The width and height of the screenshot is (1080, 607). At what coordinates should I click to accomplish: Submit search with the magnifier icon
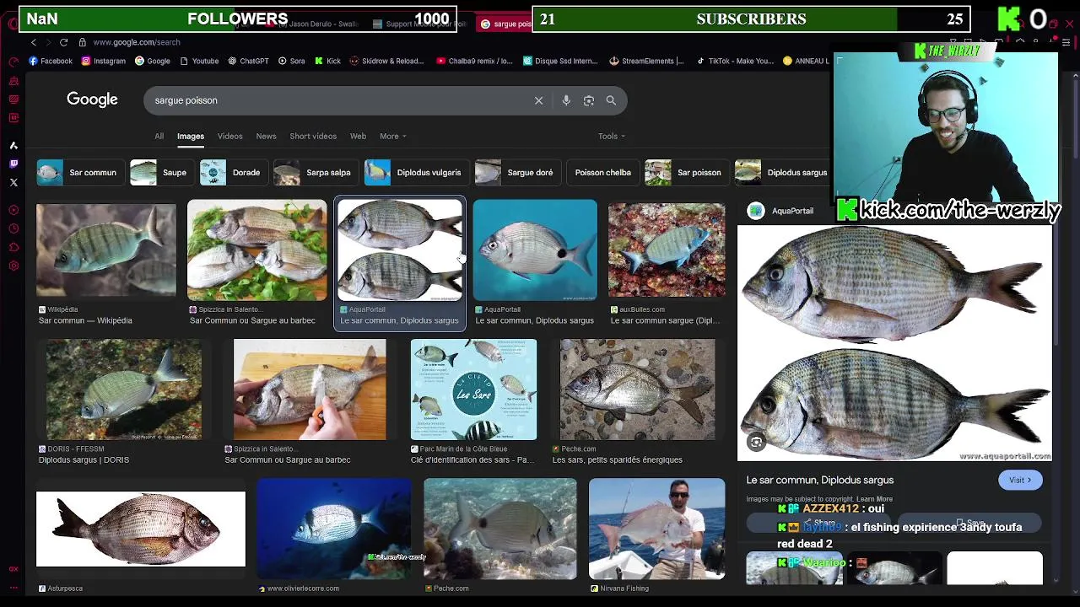611,100
